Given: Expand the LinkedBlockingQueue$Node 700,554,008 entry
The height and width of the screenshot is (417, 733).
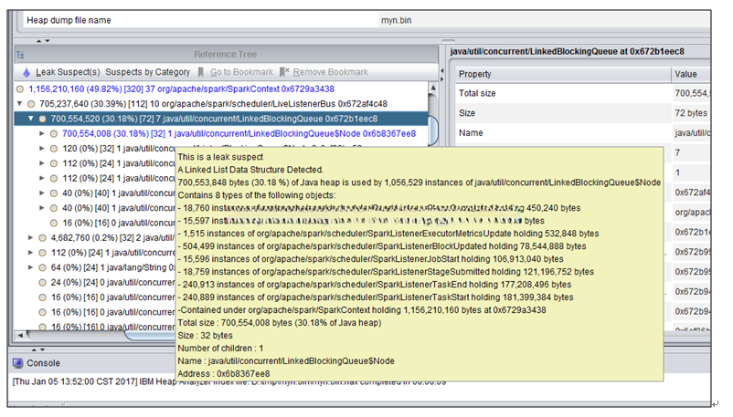Looking at the screenshot, I should click(x=41, y=133).
